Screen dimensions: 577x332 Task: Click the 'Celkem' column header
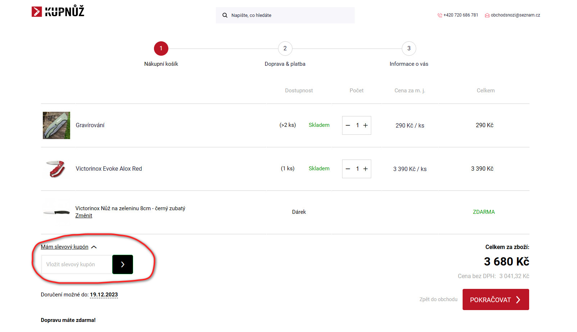(x=486, y=91)
